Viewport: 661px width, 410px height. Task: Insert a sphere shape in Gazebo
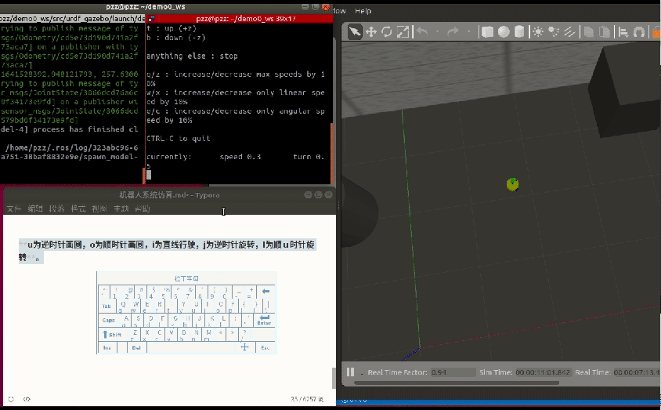[503, 31]
